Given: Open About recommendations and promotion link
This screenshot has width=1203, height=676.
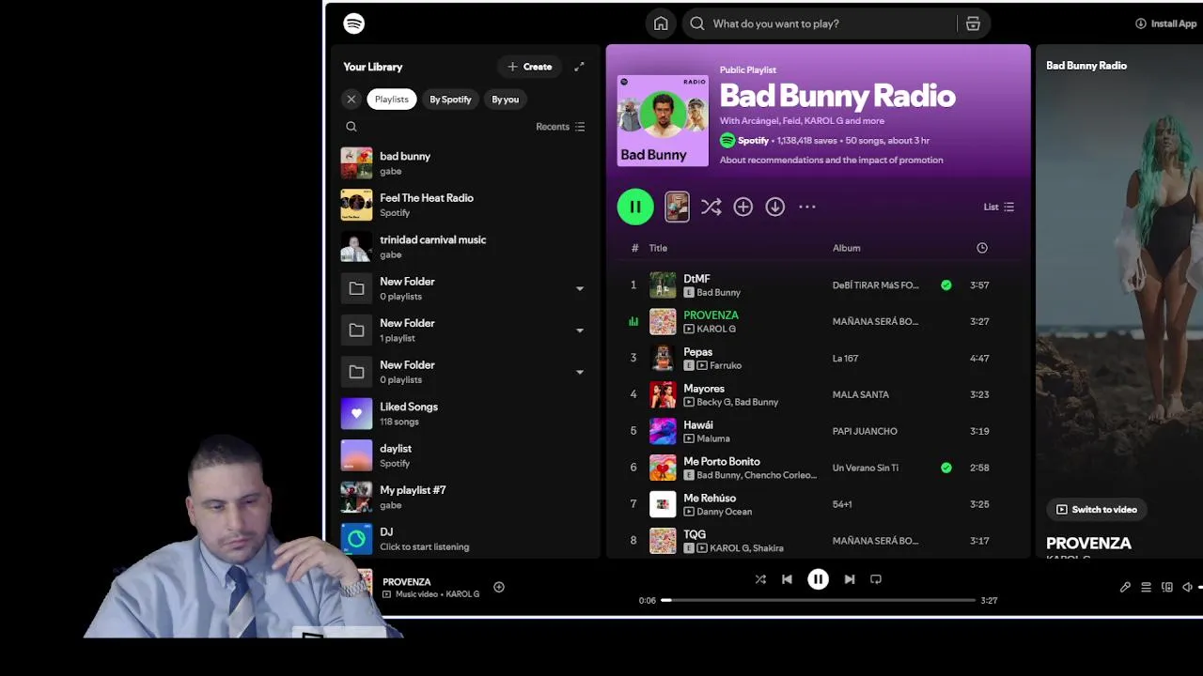Looking at the screenshot, I should [x=831, y=160].
